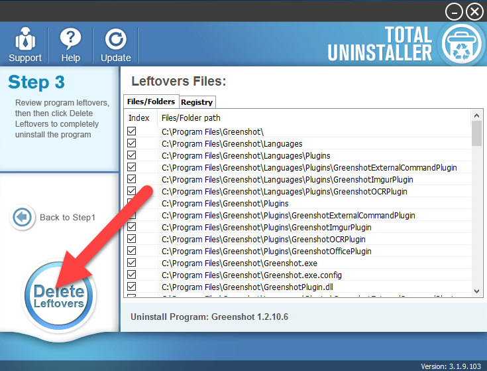Switch to the Registry tab
This screenshot has height=371, width=487.
[197, 102]
